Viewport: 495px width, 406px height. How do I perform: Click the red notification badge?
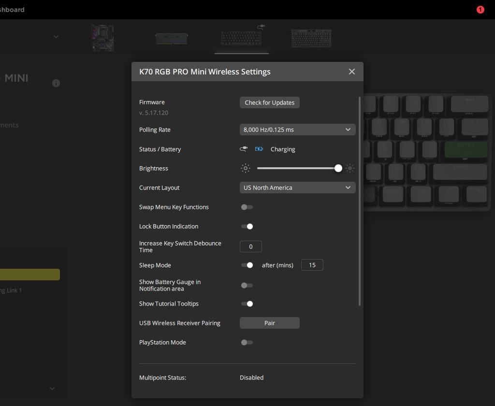480,10
